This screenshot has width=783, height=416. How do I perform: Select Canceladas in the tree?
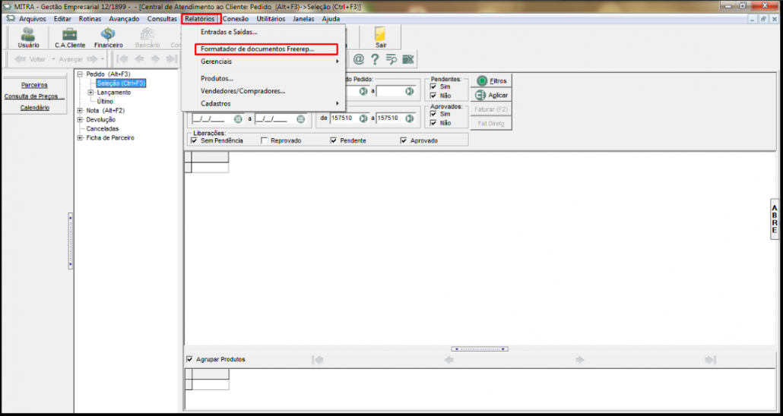(x=103, y=128)
